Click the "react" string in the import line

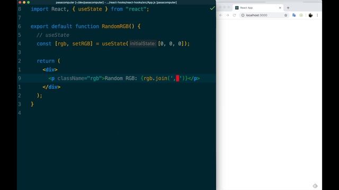click(x=136, y=9)
